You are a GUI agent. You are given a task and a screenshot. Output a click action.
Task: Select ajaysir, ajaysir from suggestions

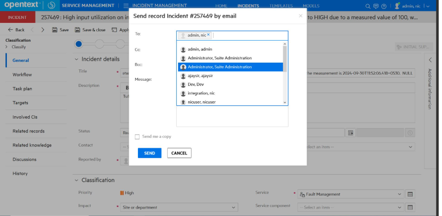[230, 75]
